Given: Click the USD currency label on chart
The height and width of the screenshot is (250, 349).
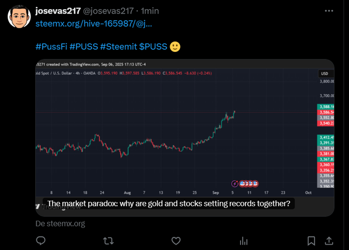Looking at the screenshot, I should click(324, 74).
